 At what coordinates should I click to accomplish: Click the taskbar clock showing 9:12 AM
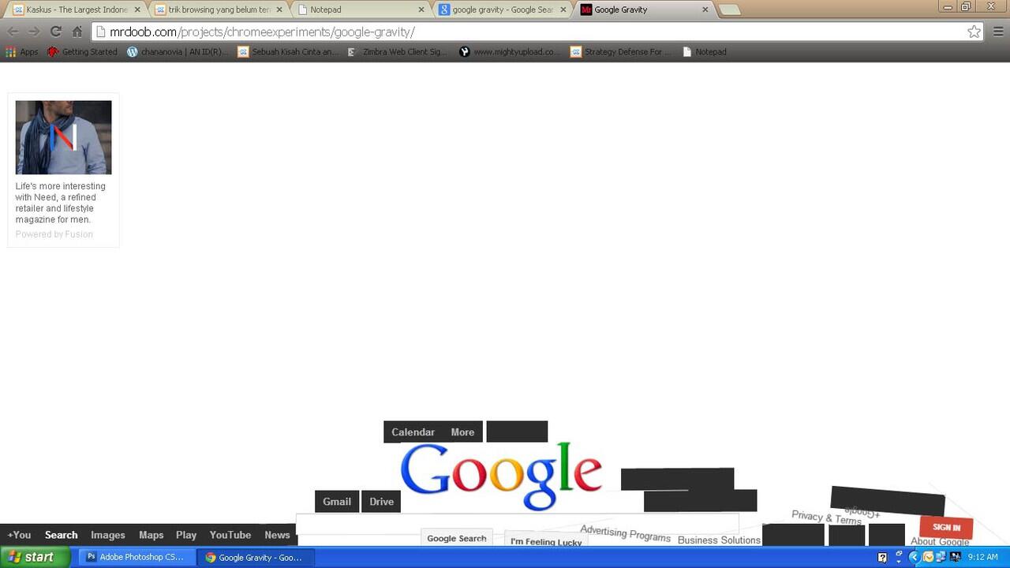[982, 557]
